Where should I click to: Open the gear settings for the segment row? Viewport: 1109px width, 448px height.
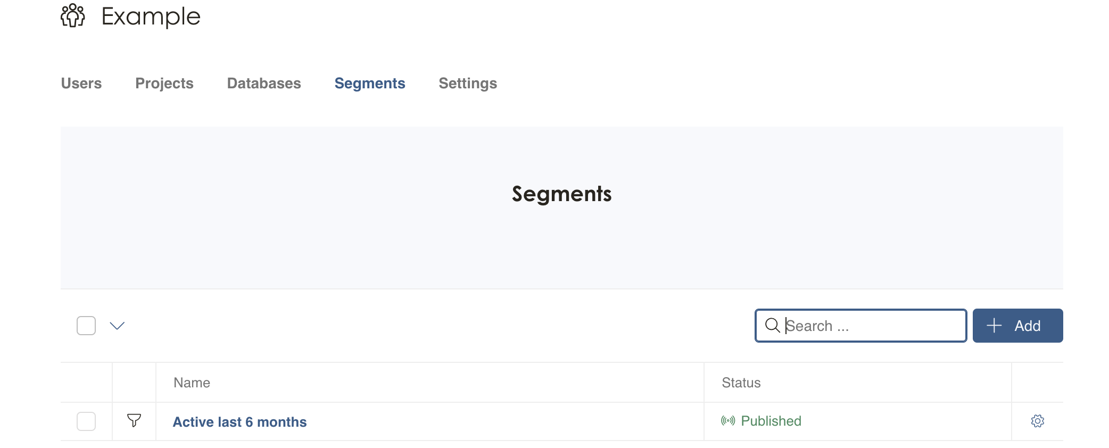coord(1037,421)
